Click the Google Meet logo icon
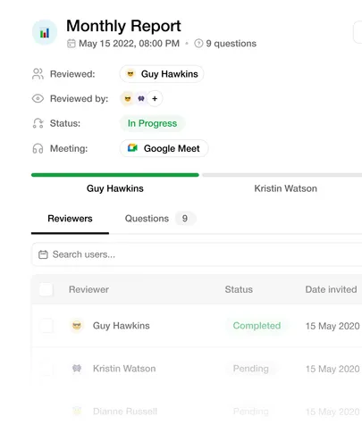Image resolution: width=362 pixels, height=441 pixels. click(x=132, y=148)
